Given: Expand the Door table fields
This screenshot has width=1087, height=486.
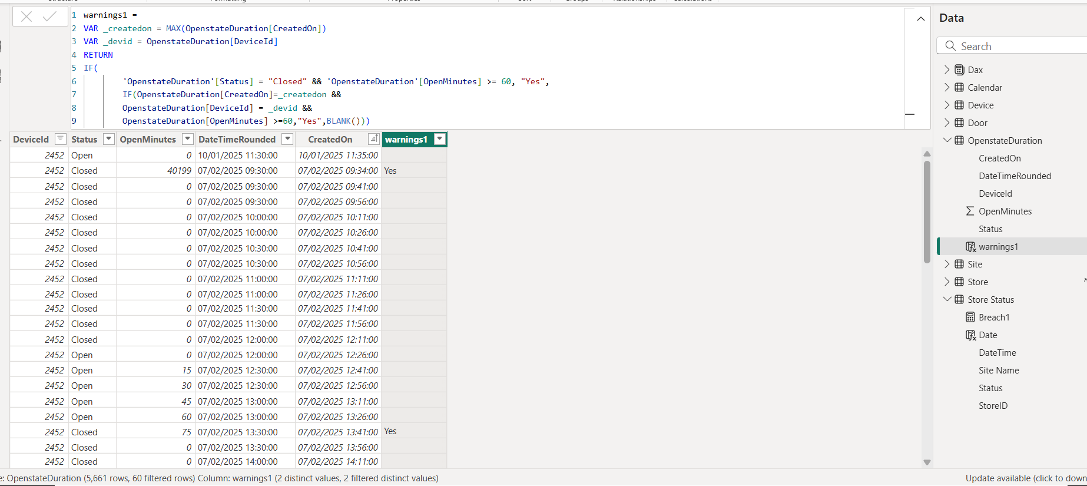Looking at the screenshot, I should coord(947,123).
